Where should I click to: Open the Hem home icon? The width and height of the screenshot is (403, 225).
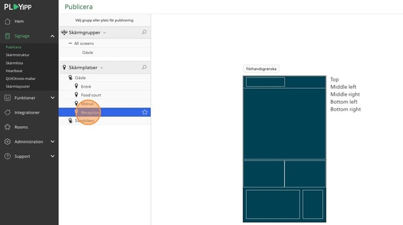click(x=8, y=21)
